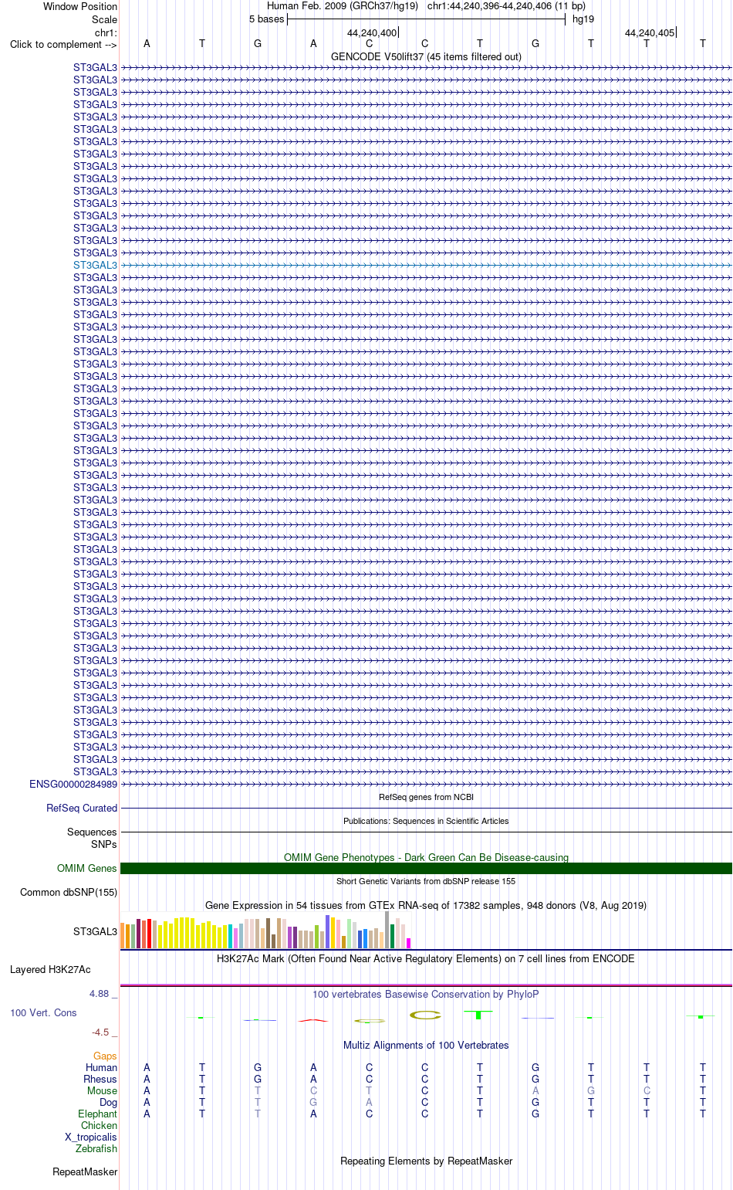Select the Scale label
Viewport: 733px width, 1190px height.
point(104,19)
